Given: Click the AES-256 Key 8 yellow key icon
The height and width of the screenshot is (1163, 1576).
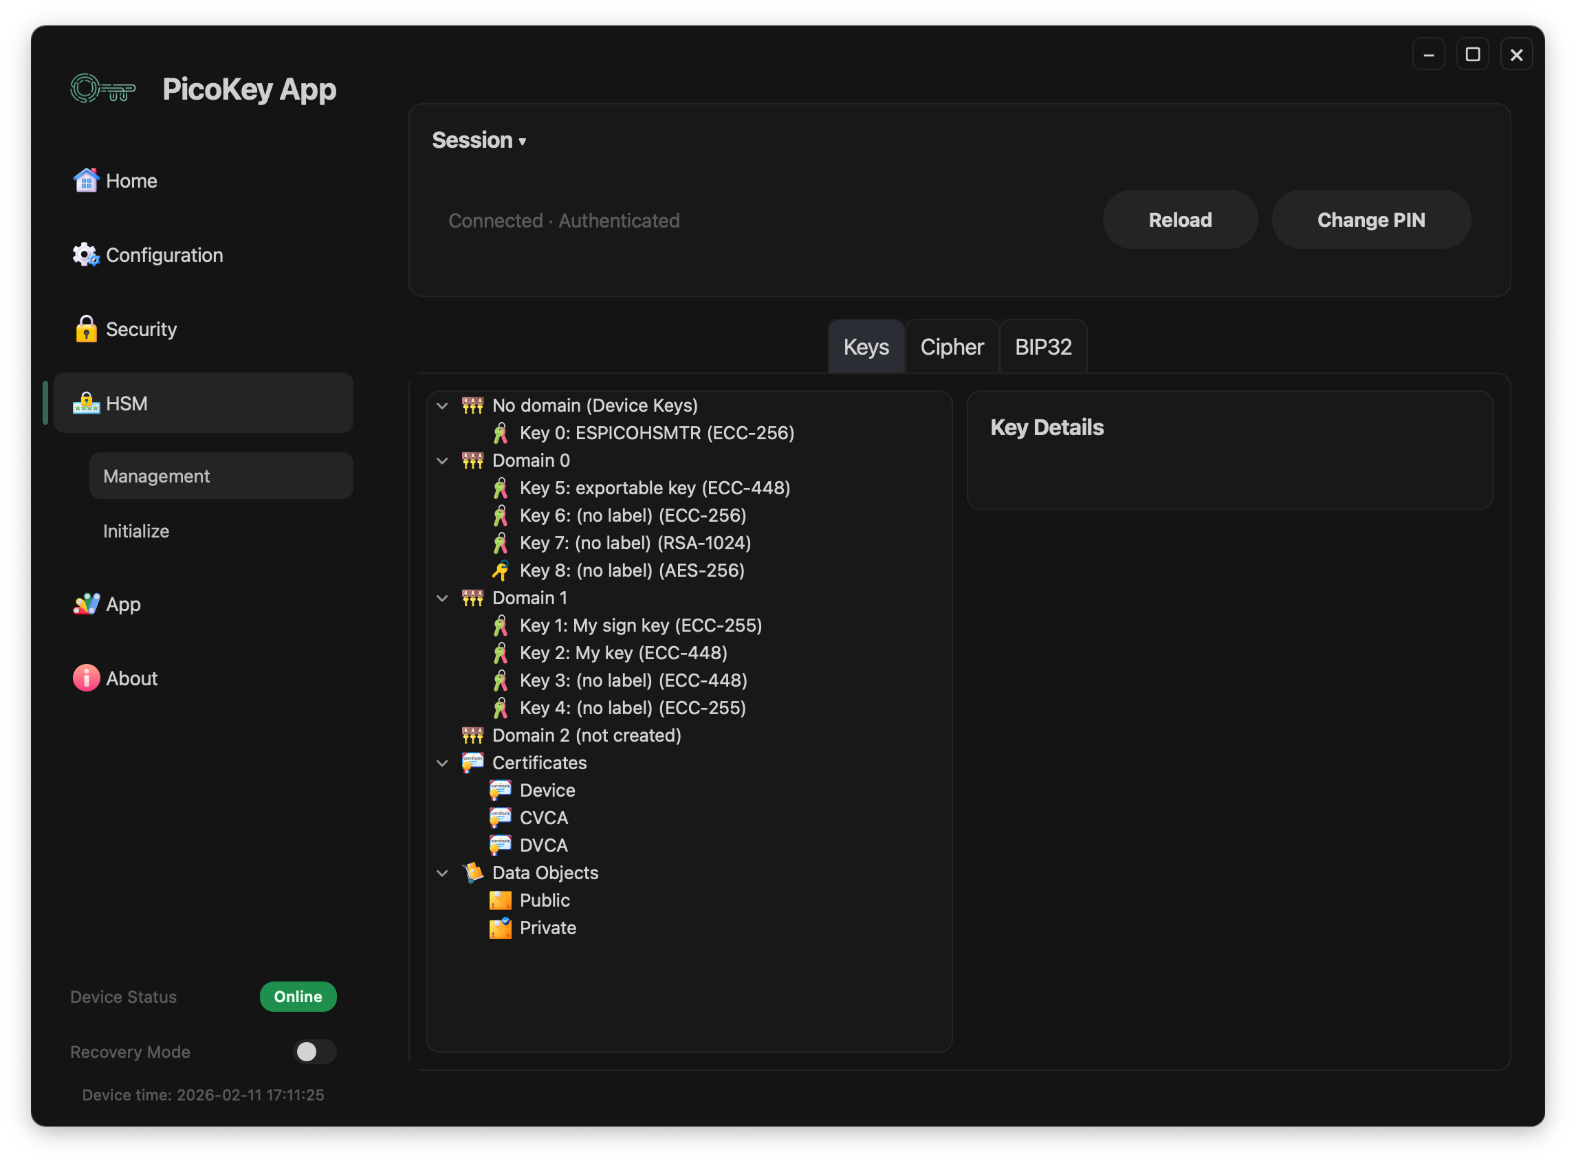Looking at the screenshot, I should coord(500,571).
